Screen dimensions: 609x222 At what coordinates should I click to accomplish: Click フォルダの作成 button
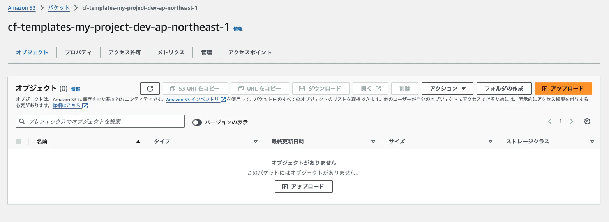pos(504,89)
